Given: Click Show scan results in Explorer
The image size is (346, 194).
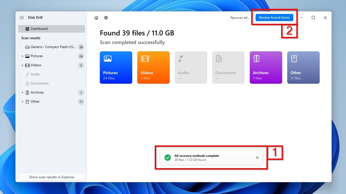Looking at the screenshot, I should 52,177.
